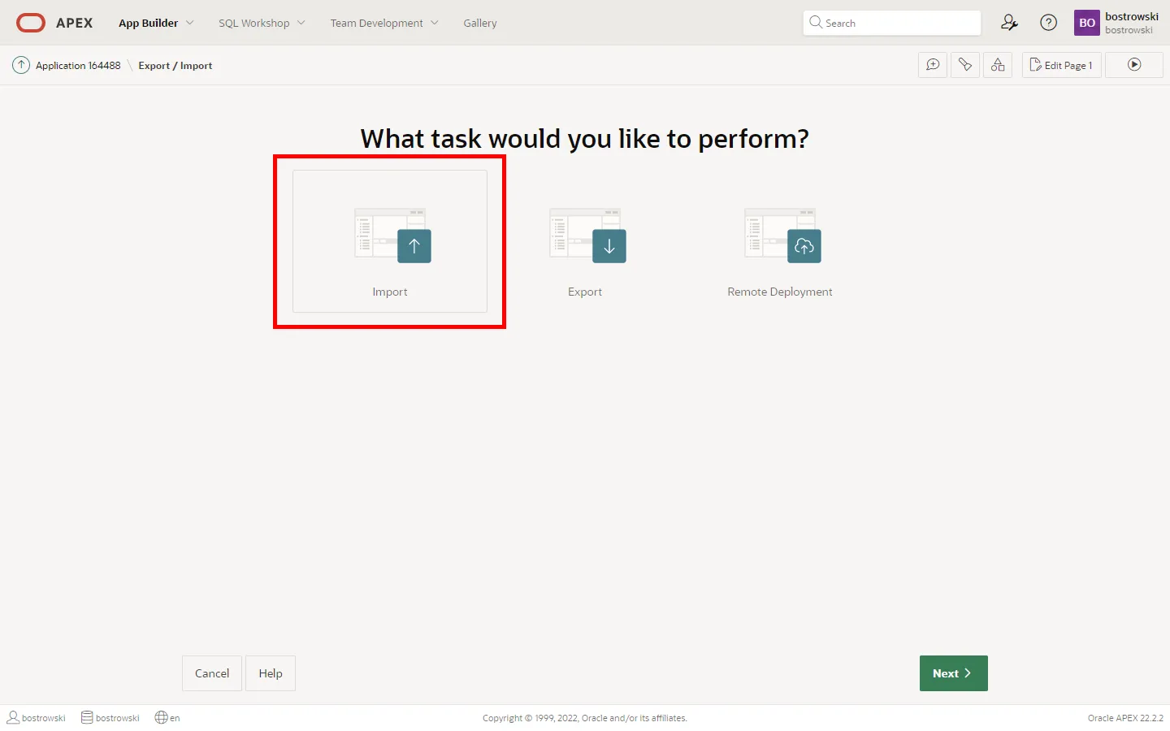Image resolution: width=1170 pixels, height=731 pixels.
Task: Open the Gallery menu item
Action: 480,23
